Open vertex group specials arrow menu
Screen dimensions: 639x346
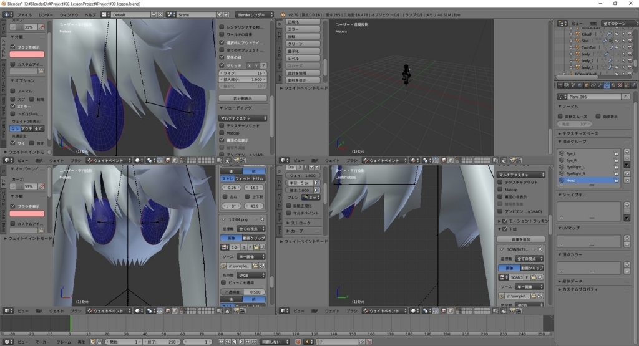(627, 165)
